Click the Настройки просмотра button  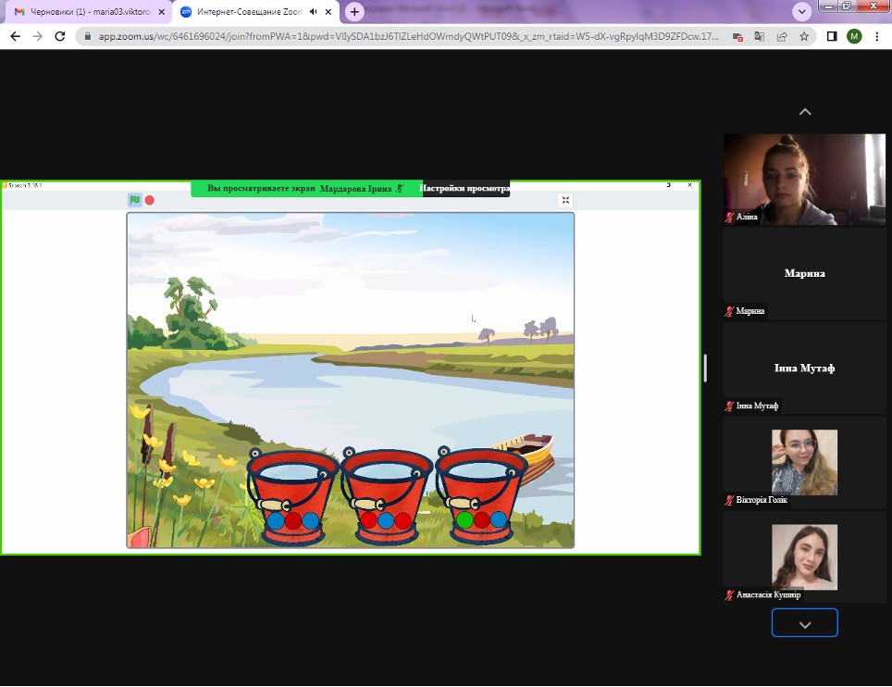(x=465, y=189)
